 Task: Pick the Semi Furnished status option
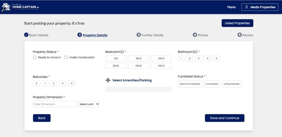(x=190, y=84)
